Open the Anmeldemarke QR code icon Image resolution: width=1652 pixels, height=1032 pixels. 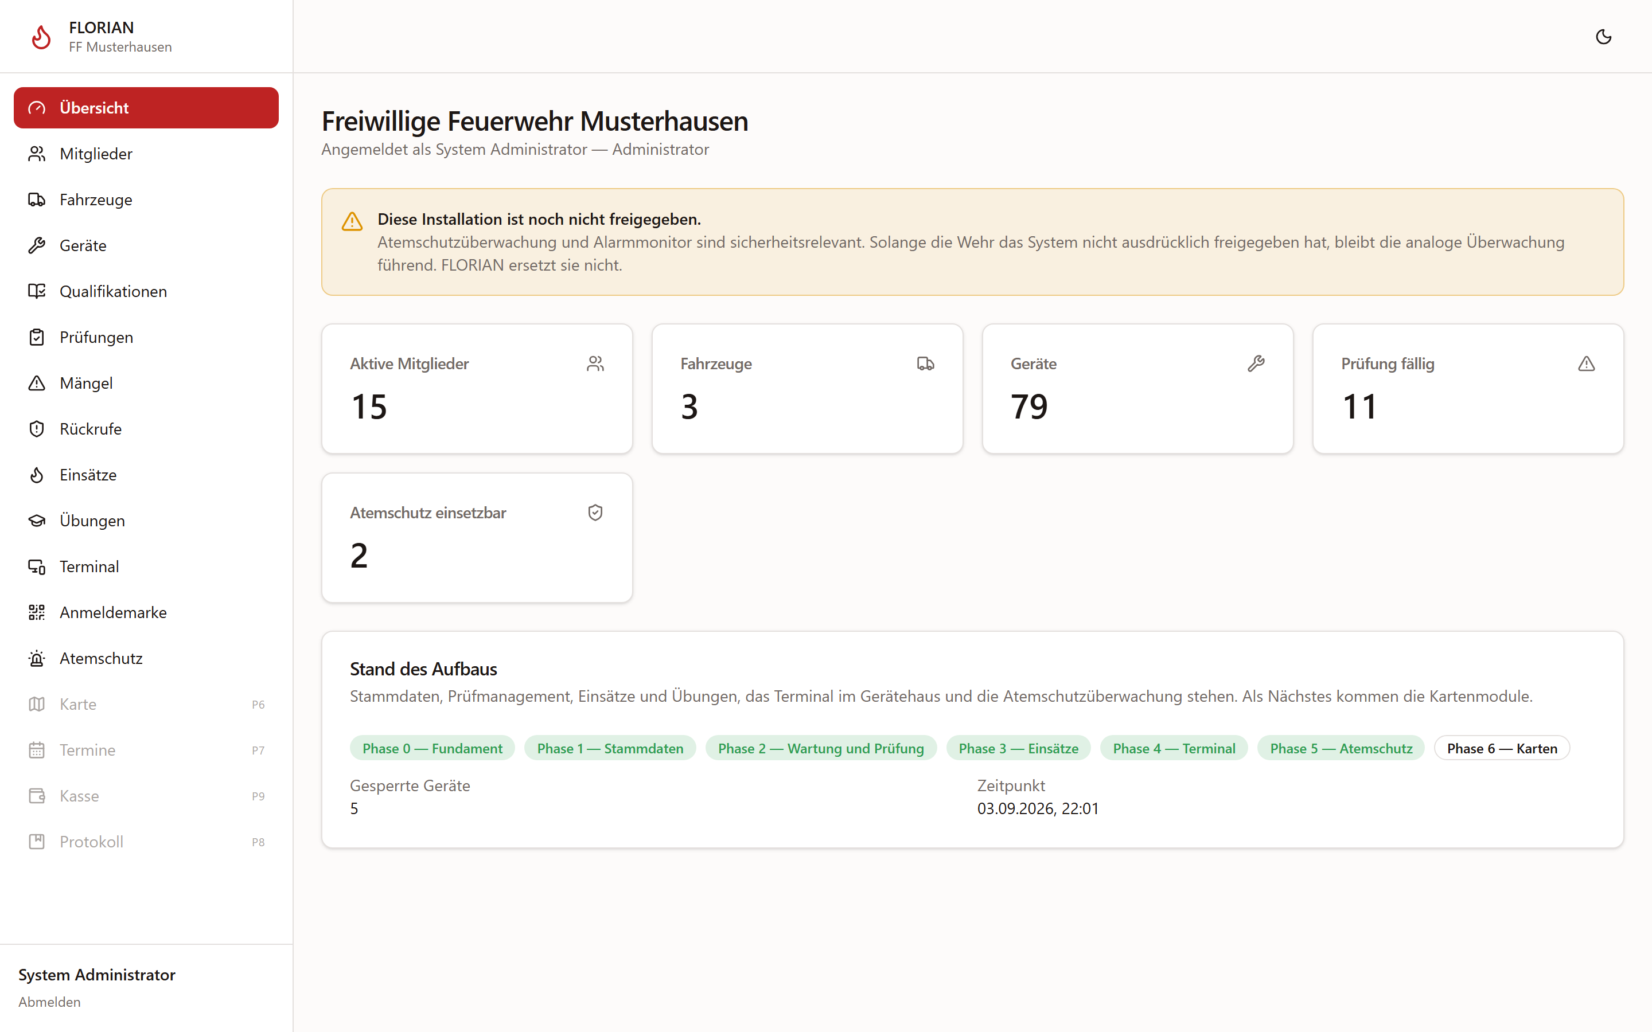pos(37,612)
